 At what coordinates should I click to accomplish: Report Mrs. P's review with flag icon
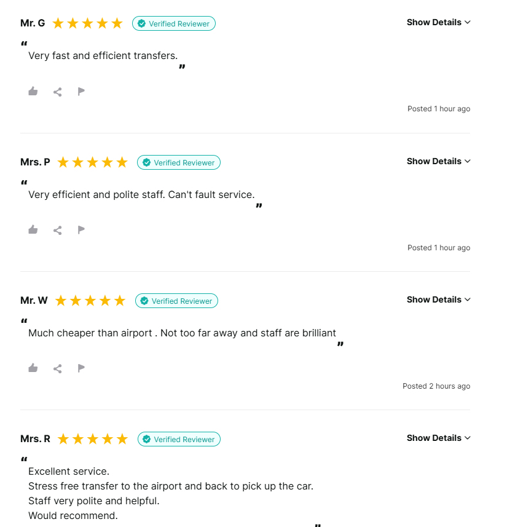tap(81, 230)
